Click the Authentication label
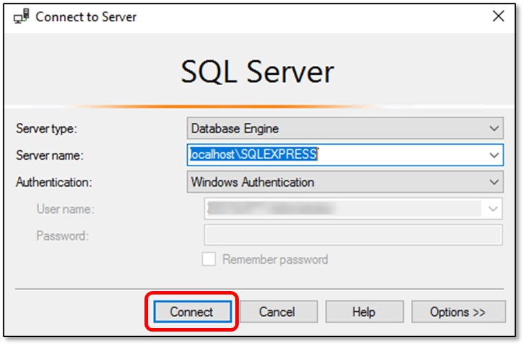Image resolution: width=525 pixels, height=346 pixels. click(54, 183)
